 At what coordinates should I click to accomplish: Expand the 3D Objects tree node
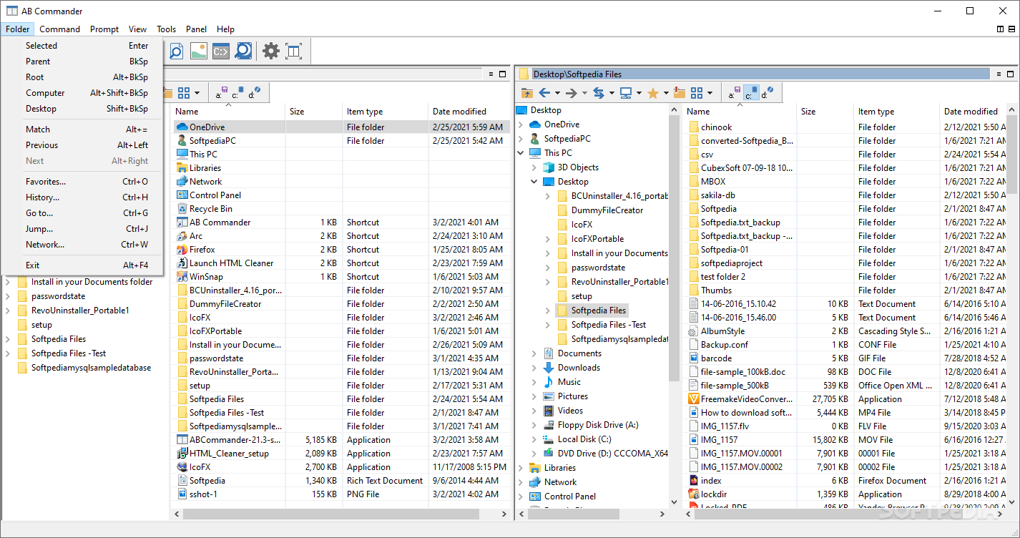click(x=534, y=167)
